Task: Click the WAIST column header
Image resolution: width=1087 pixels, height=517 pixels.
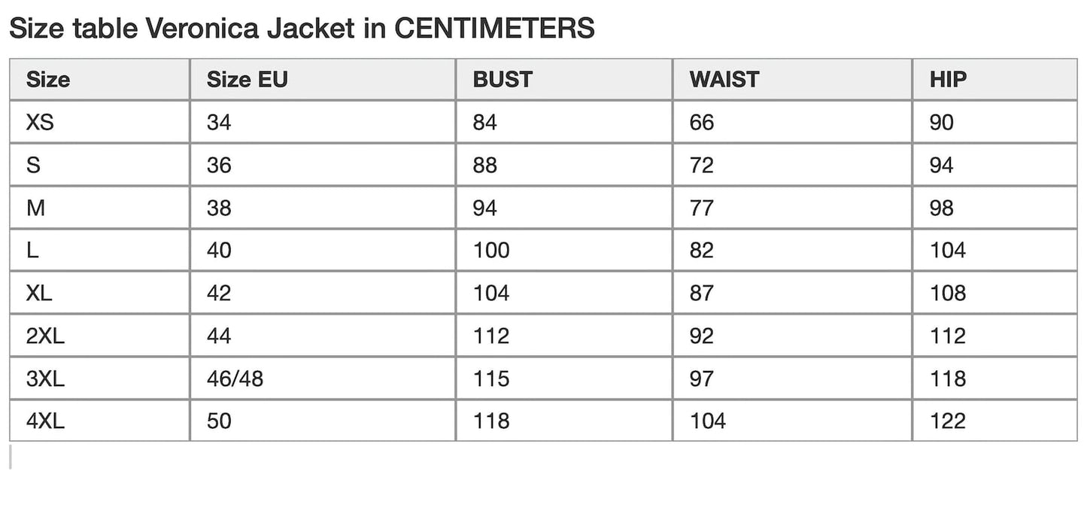Action: [x=724, y=79]
